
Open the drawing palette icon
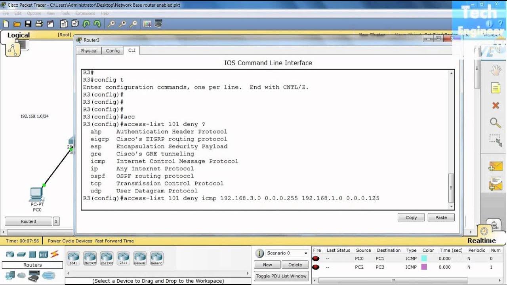pos(147,24)
